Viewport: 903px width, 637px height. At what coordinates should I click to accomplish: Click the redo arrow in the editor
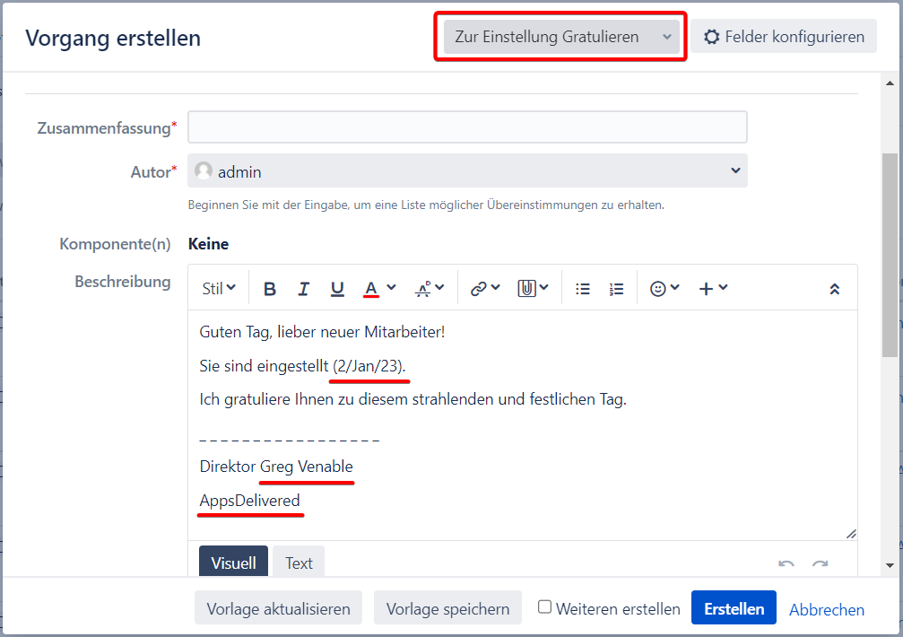pos(820,564)
